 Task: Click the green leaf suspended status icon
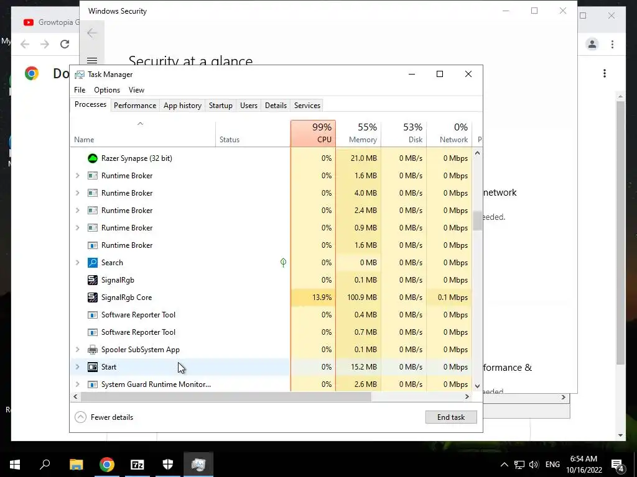point(283,263)
